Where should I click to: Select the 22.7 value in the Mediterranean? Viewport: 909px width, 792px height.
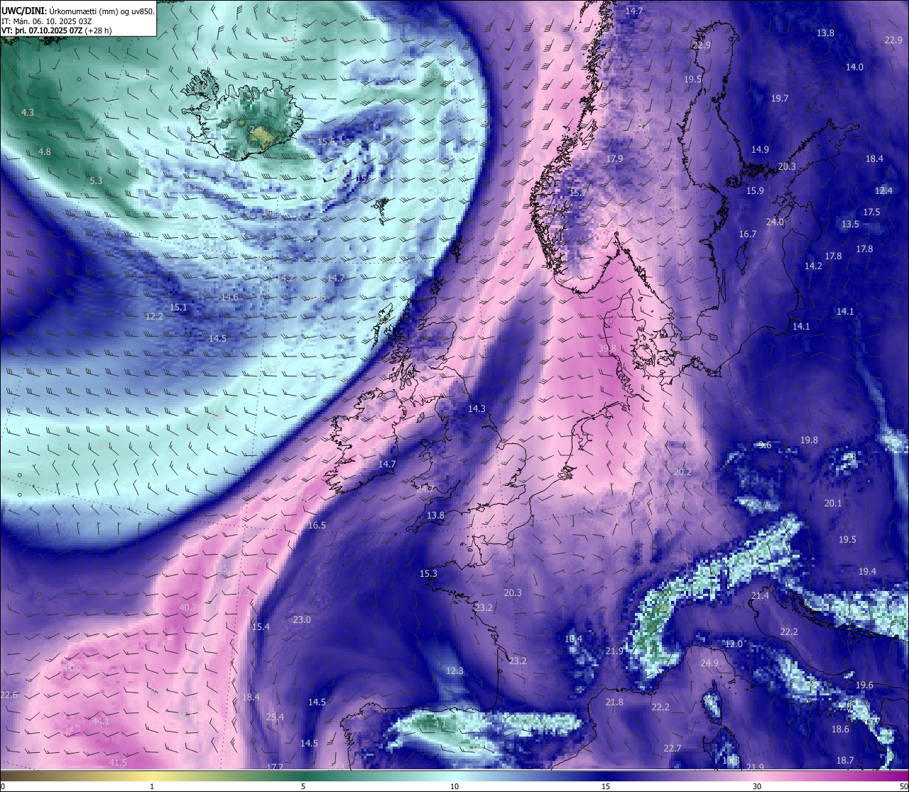tap(673, 748)
